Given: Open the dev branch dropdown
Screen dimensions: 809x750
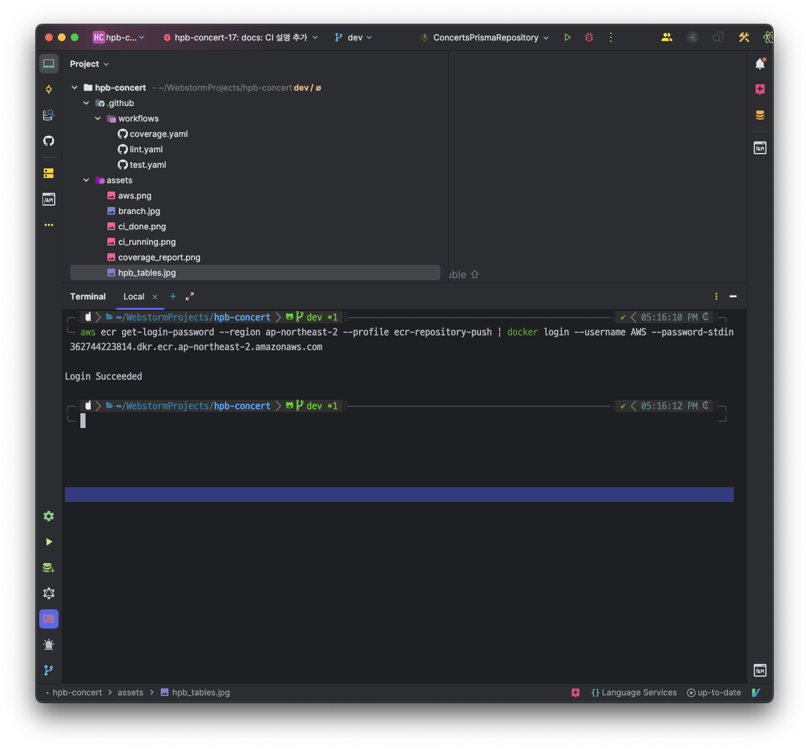Looking at the screenshot, I should (353, 37).
